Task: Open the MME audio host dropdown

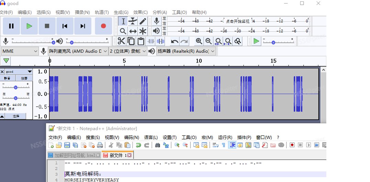Action: 20,51
